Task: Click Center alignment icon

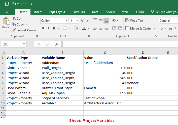Action: point(100,28)
